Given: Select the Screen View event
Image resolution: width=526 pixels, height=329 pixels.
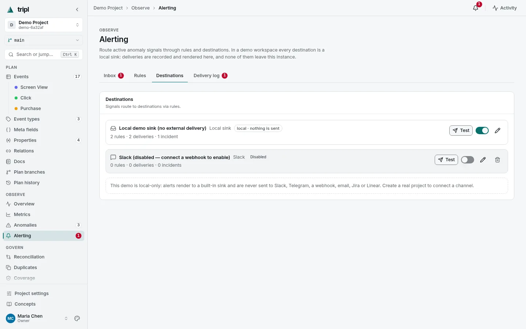Looking at the screenshot, I should tap(47, 87).
